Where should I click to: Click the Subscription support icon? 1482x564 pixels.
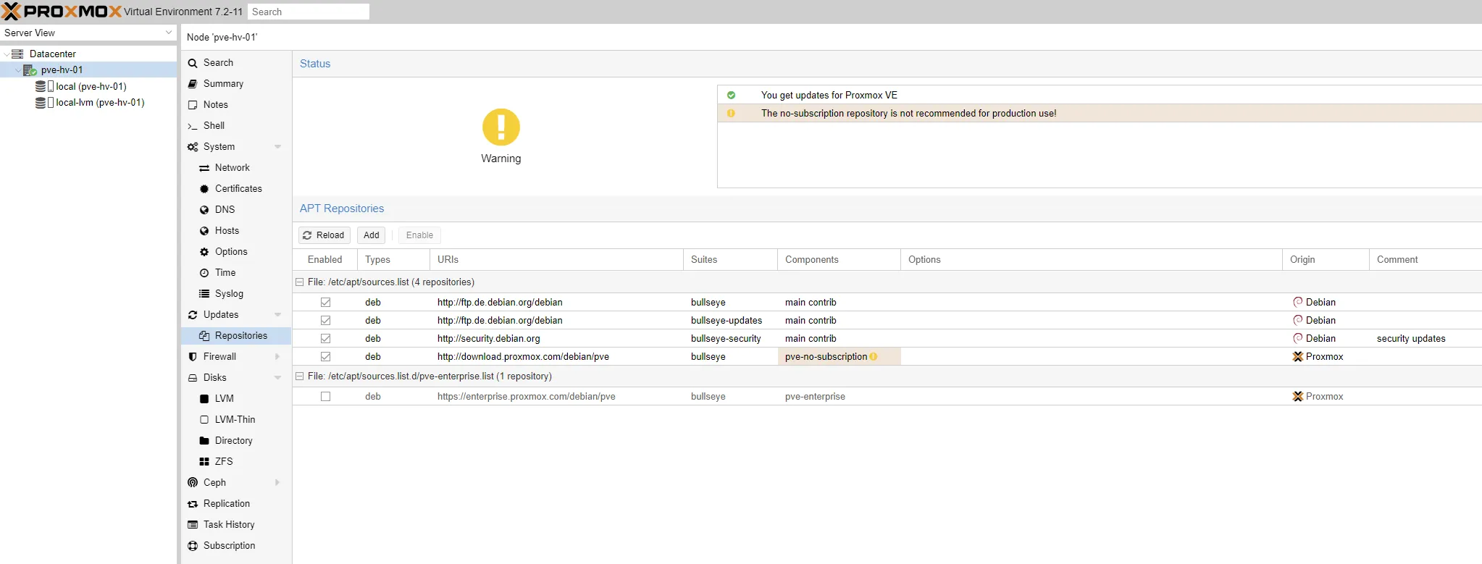(193, 546)
